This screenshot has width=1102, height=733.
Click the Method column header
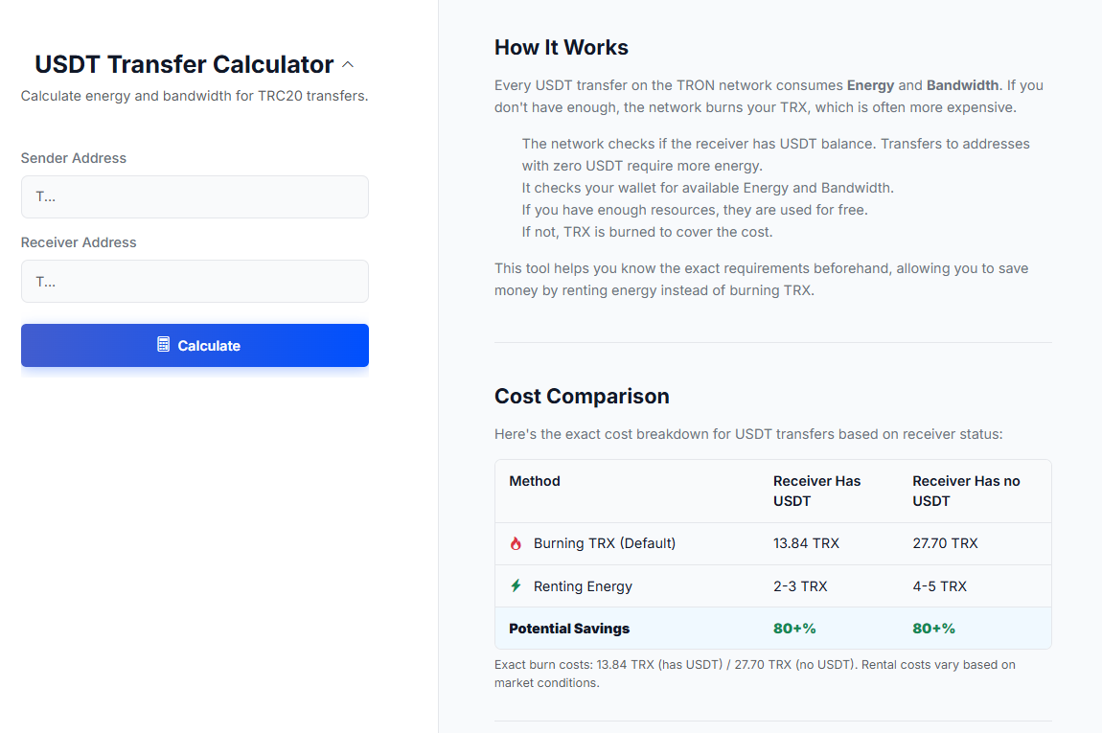pyautogui.click(x=535, y=481)
